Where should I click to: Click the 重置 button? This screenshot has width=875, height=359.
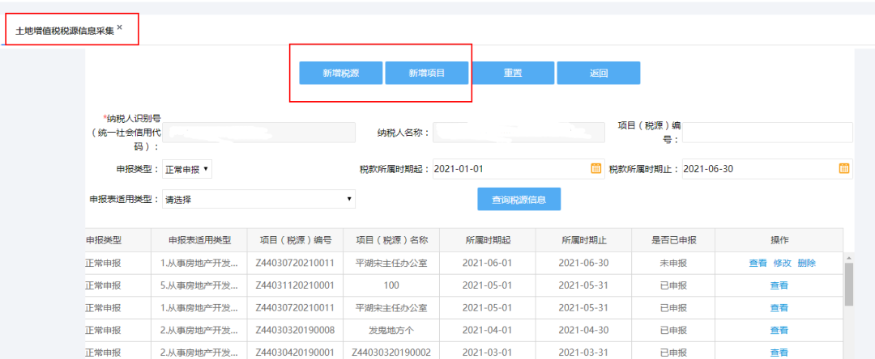pos(513,73)
